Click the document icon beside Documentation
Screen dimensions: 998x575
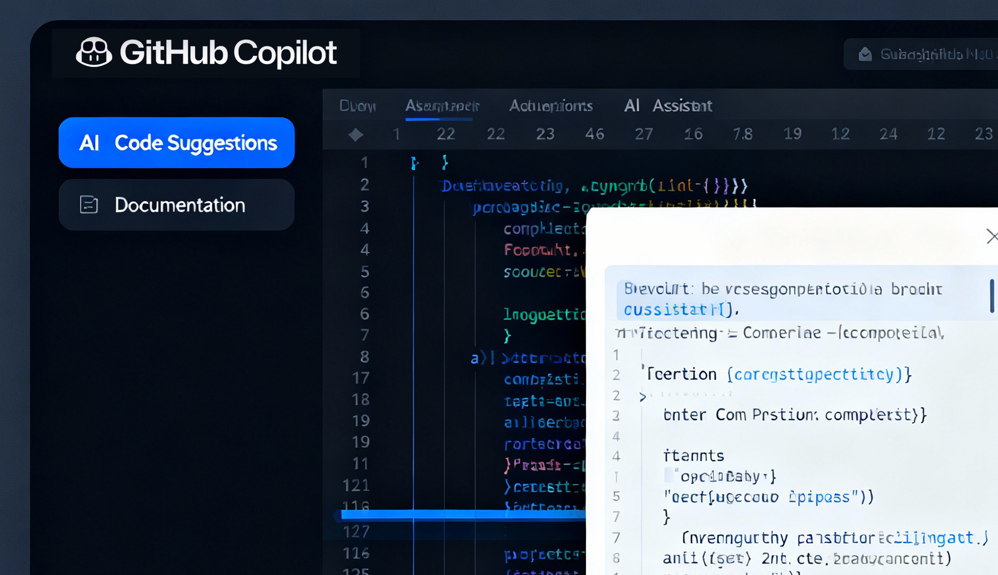pyautogui.click(x=88, y=204)
